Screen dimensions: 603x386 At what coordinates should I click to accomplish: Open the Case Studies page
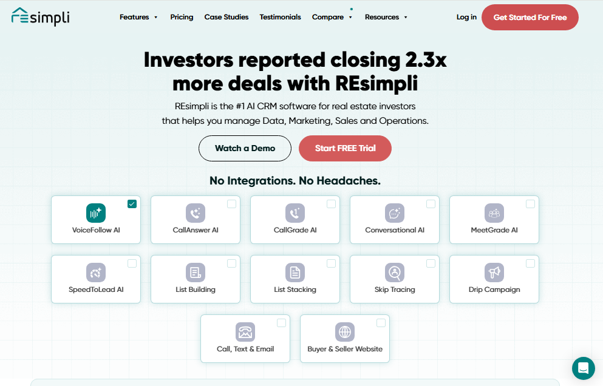click(227, 17)
